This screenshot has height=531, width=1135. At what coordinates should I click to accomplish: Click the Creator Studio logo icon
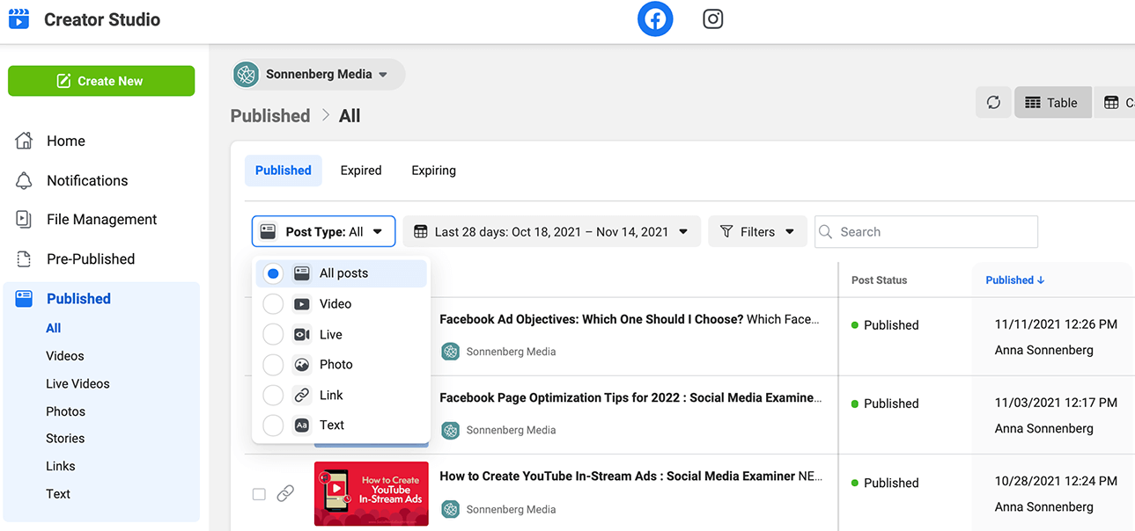(18, 18)
